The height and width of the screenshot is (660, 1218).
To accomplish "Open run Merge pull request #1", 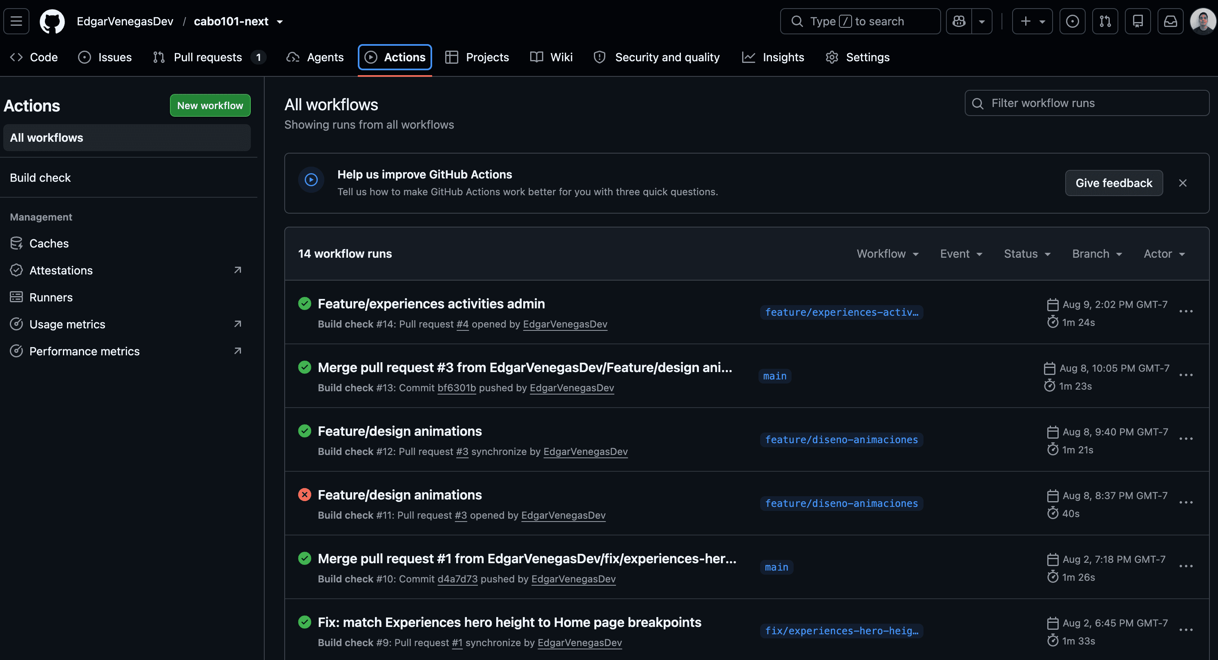I will (x=527, y=559).
